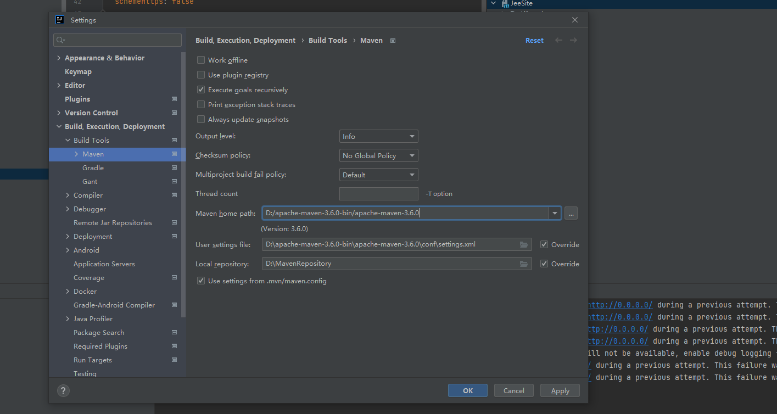Viewport: 777px width, 414px height.
Task: Uncheck Execute goals recursively
Action: click(201, 90)
